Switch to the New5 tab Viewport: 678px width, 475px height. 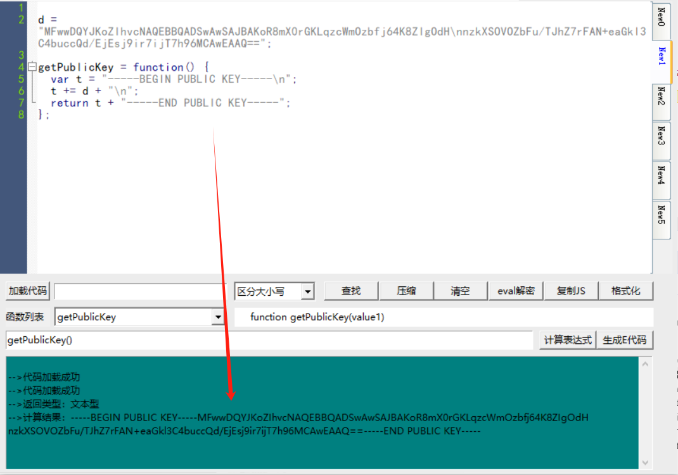pos(661,219)
